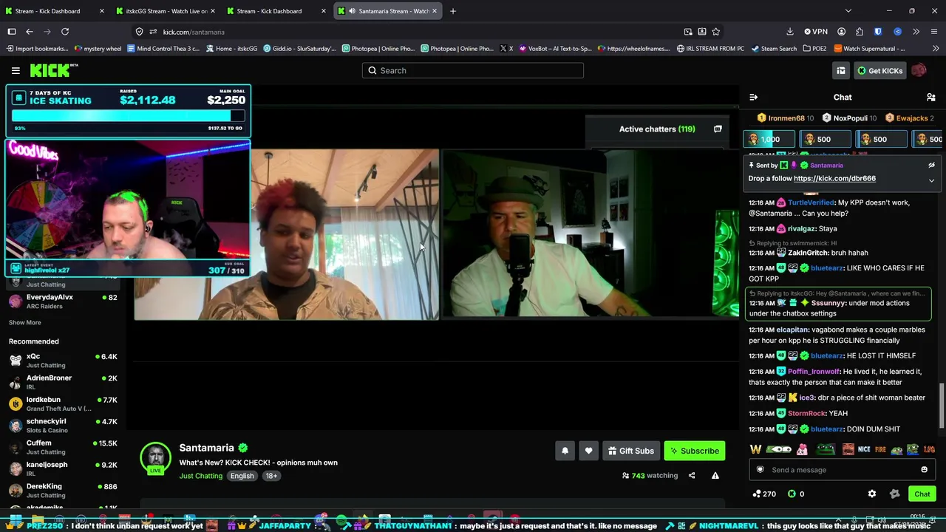This screenshot has width=946, height=532.
Task: Open the mystery wheel bookmark
Action: [98, 49]
